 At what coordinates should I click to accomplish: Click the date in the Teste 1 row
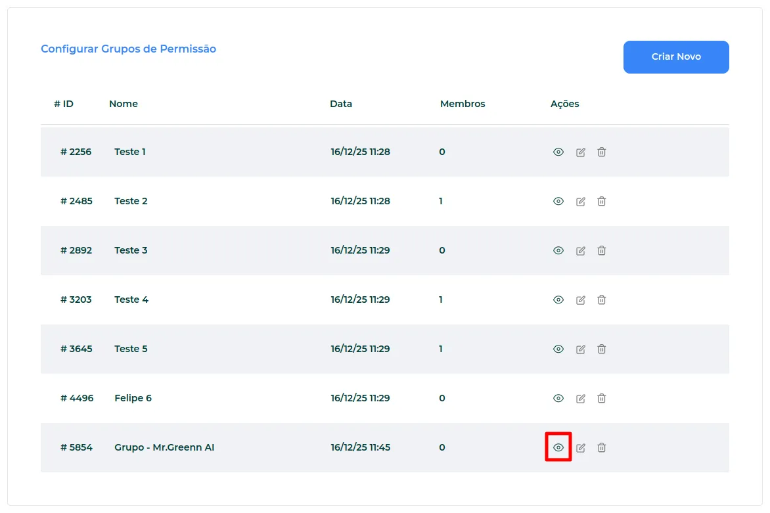pyautogui.click(x=361, y=152)
